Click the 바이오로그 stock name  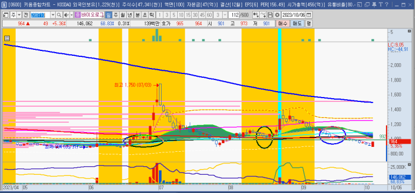pos(92,15)
